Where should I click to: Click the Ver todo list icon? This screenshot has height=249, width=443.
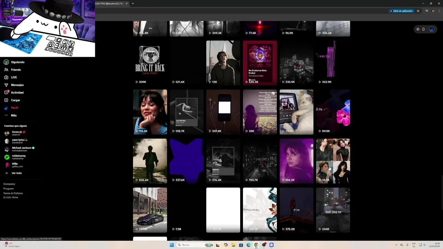click(6, 173)
